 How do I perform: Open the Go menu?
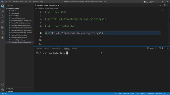tap(26, 2)
